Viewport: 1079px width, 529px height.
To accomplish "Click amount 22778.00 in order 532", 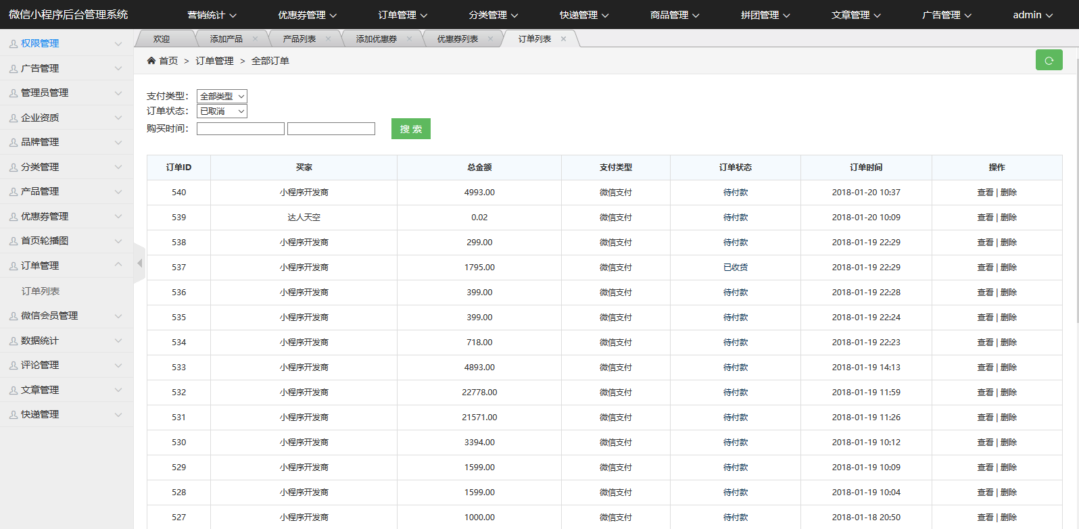I will pos(479,393).
